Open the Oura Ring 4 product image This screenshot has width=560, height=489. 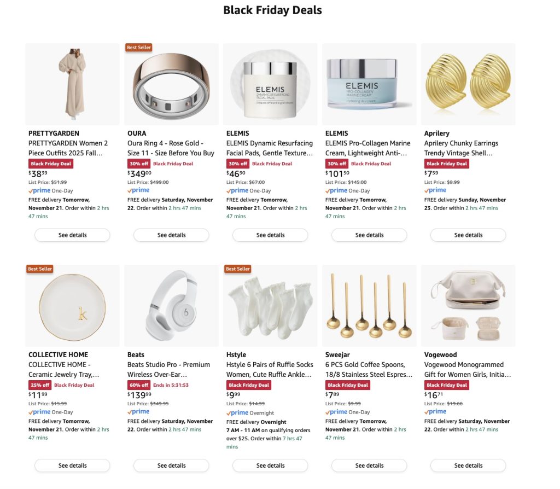(171, 84)
